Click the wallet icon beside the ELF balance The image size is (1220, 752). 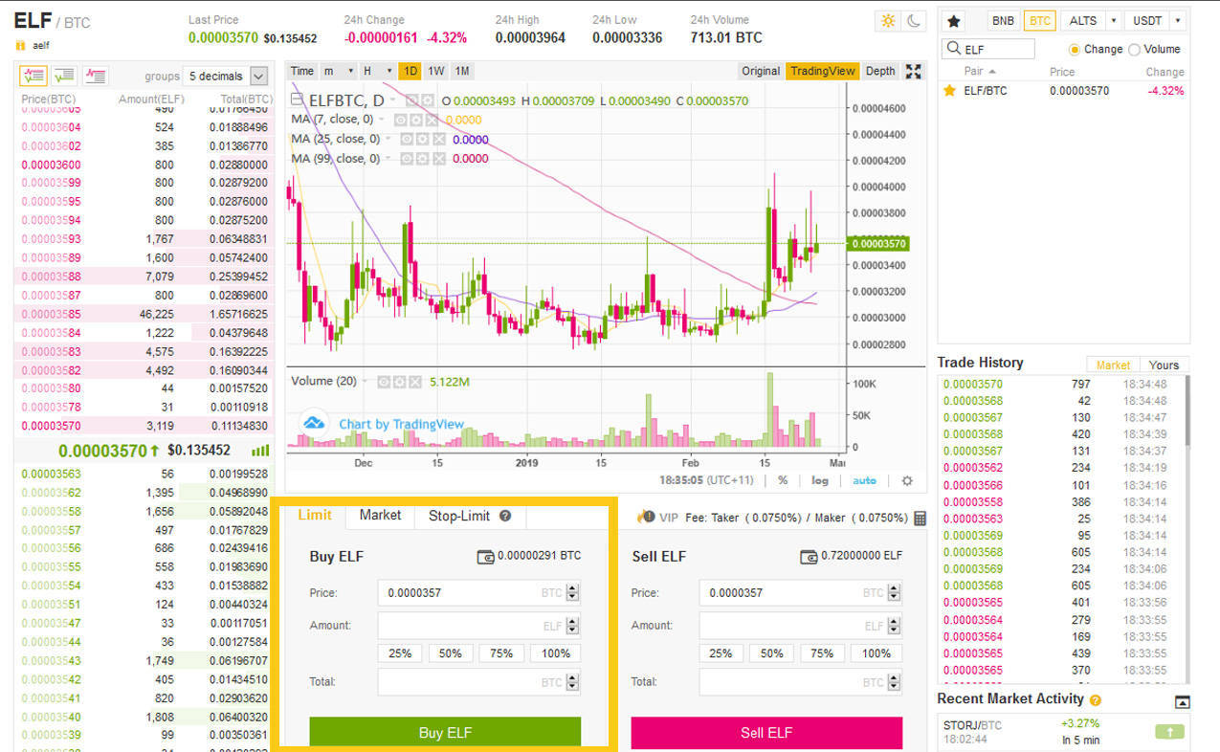click(808, 556)
